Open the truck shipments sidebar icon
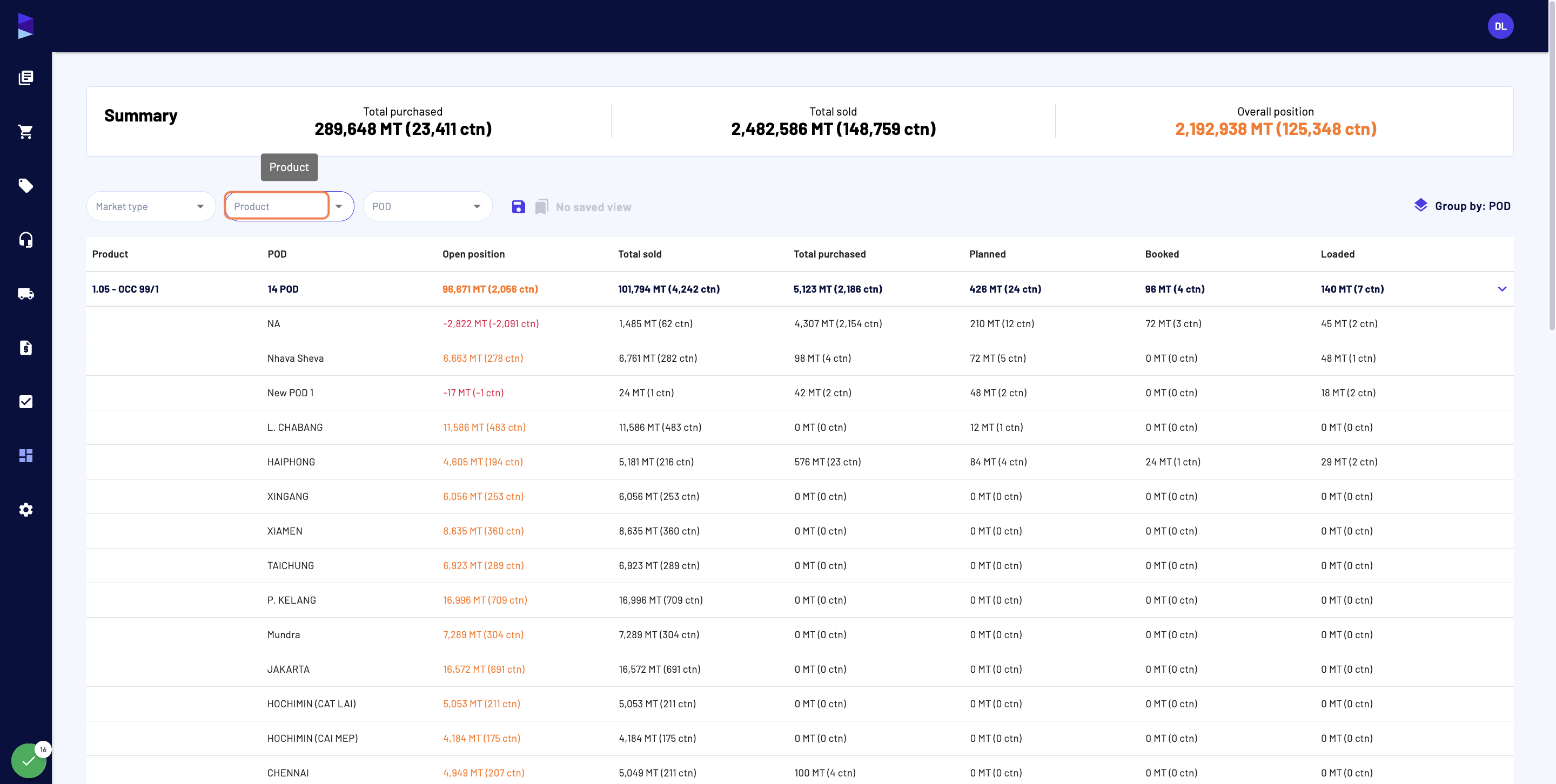The image size is (1556, 784). tap(25, 293)
